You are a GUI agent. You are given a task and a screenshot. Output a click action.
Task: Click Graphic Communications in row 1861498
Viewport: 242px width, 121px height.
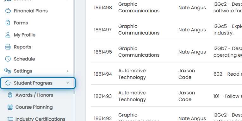coord(139,7)
